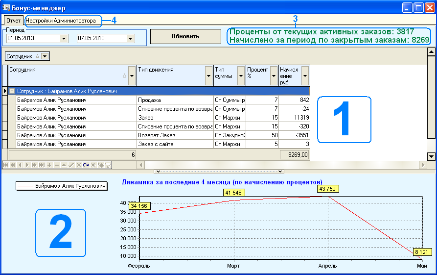Image resolution: width=437 pixels, height=275 pixels.
Task: Click the 43 750 chart data label
Action: click(x=328, y=189)
